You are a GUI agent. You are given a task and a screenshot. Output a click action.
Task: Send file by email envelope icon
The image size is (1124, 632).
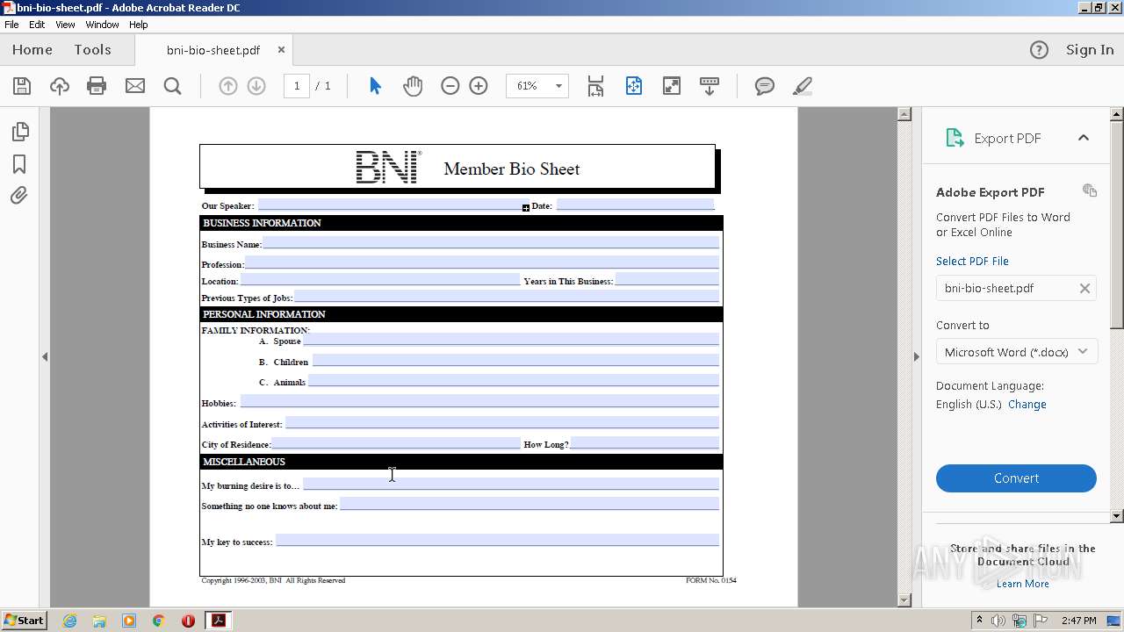click(x=135, y=86)
